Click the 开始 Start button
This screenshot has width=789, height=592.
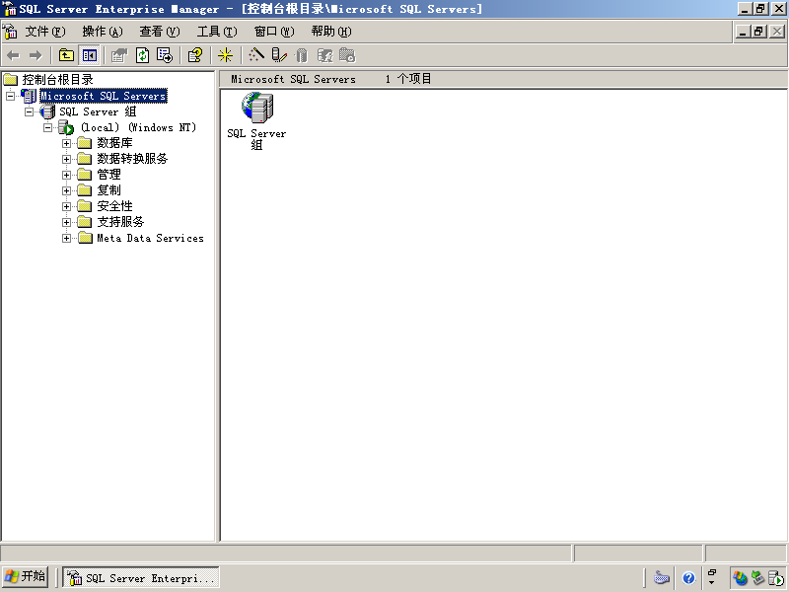(x=26, y=577)
